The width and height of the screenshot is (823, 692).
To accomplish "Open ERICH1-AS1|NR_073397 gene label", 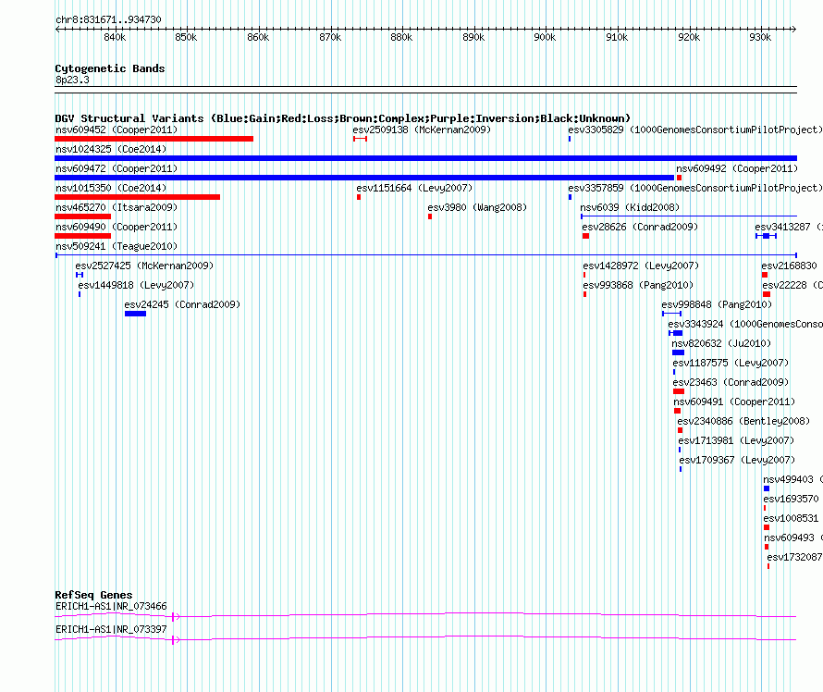I will pos(111,629).
